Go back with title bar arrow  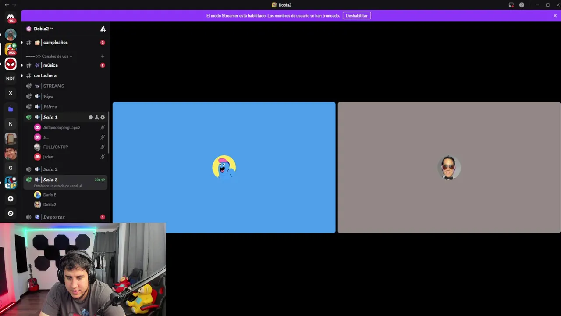7,5
